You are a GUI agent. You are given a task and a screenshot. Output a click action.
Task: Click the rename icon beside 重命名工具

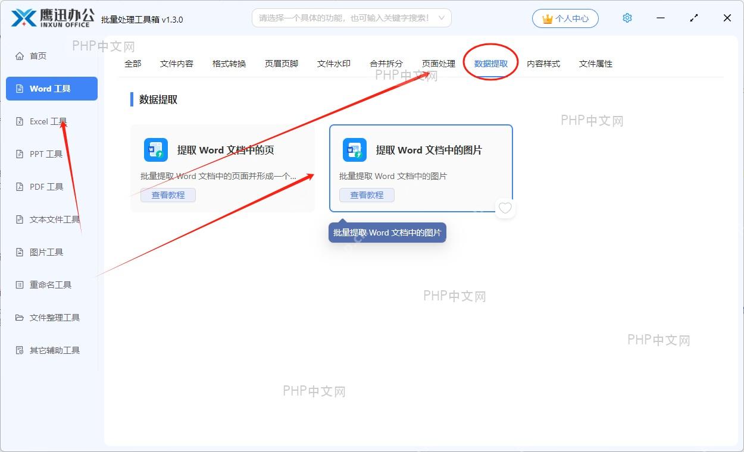click(20, 285)
